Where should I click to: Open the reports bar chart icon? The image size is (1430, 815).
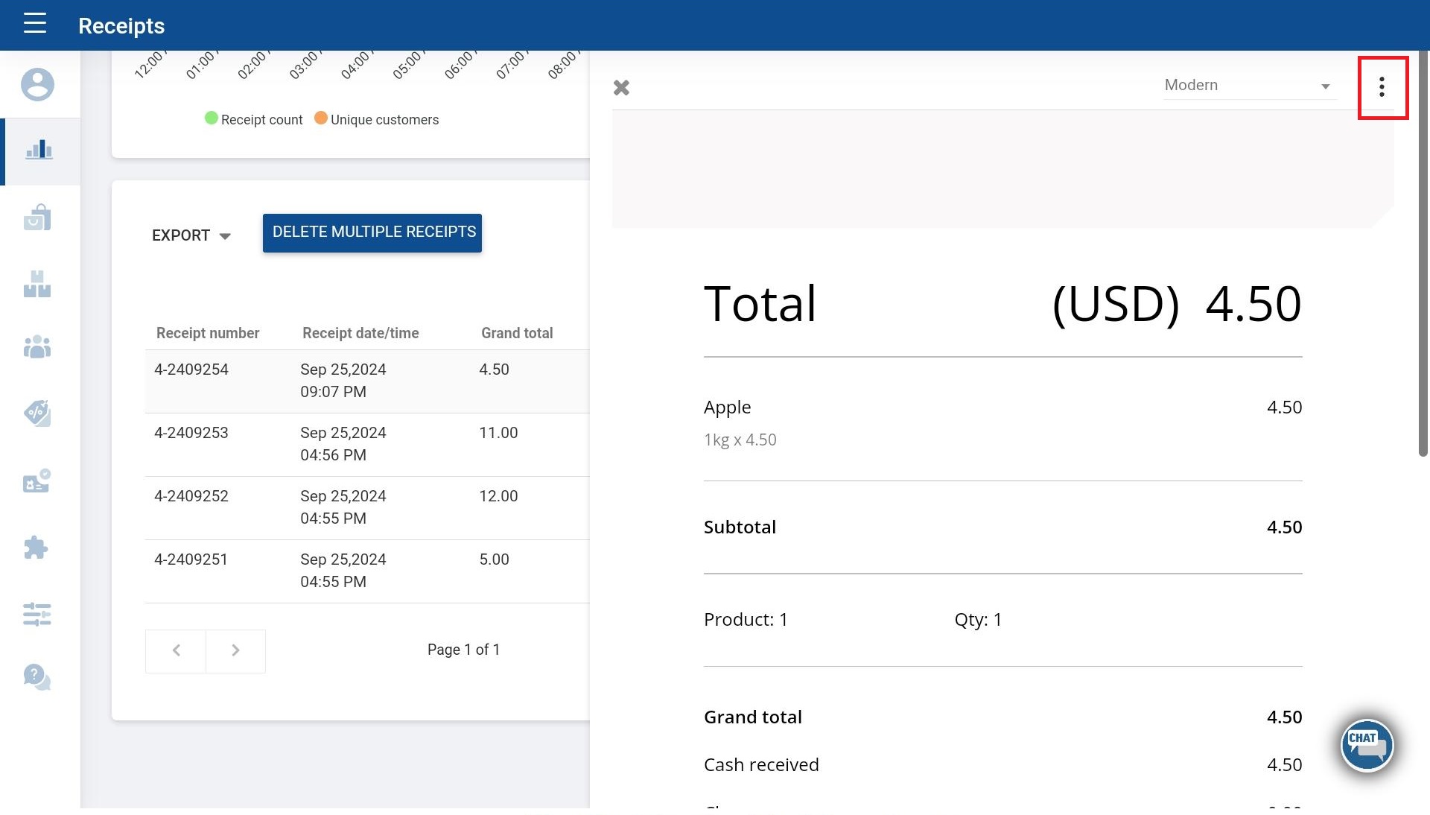point(39,150)
